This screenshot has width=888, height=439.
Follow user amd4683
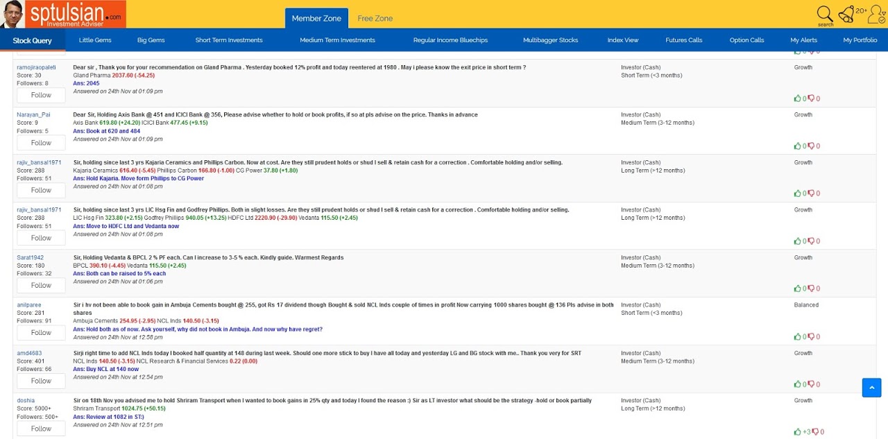[x=41, y=381]
